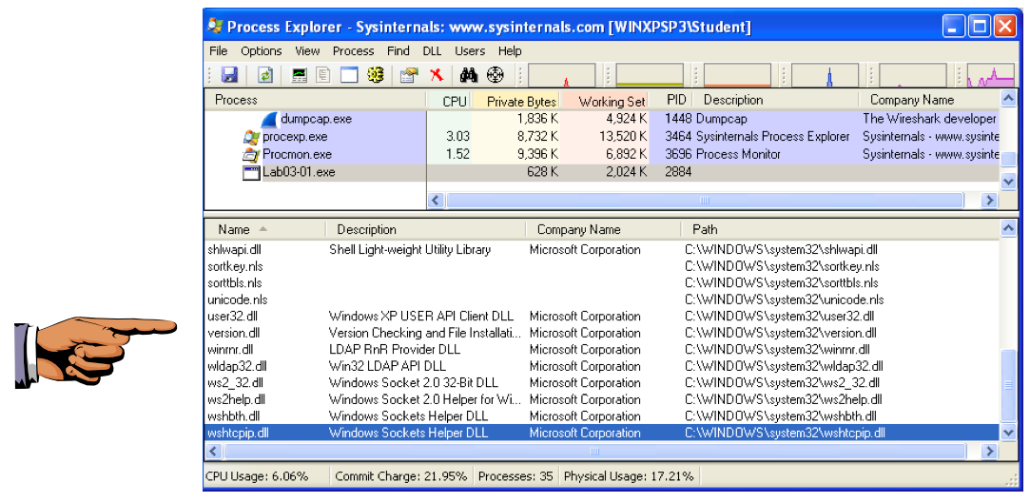Viewport: 1030px width, 502px height.
Task: Sort by the CPU column header
Action: [449, 101]
